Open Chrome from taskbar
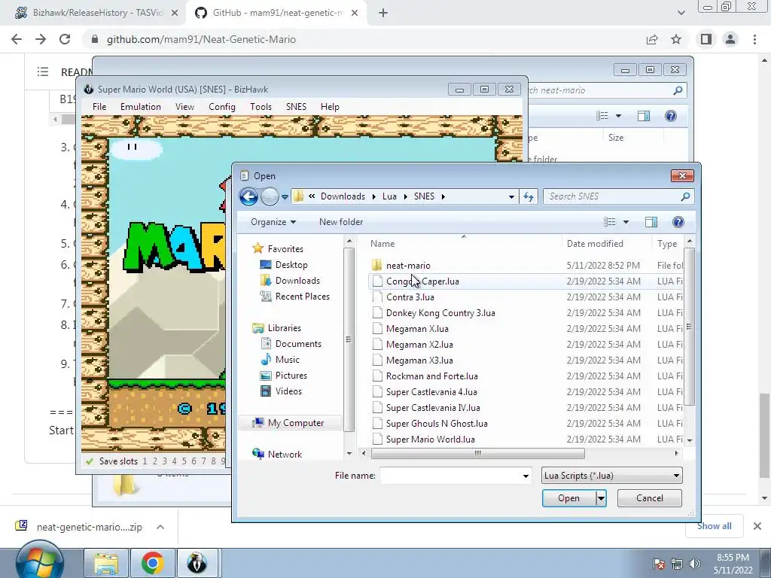Image resolution: width=771 pixels, height=578 pixels. [x=152, y=563]
